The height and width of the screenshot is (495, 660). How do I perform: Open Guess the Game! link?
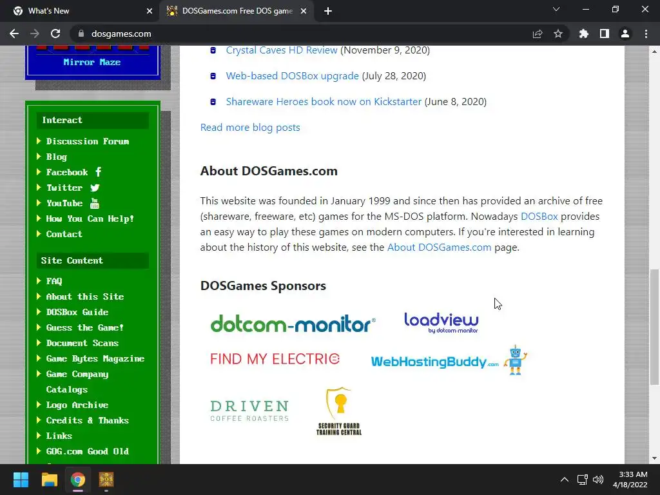pos(84,327)
